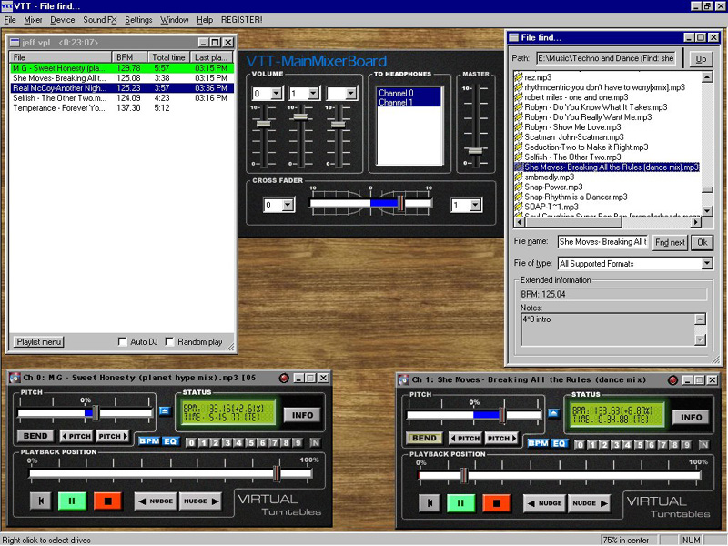This screenshot has width=728, height=546.
Task: Select cue point 9 on the Ch 0 deck
Action: tap(298, 442)
